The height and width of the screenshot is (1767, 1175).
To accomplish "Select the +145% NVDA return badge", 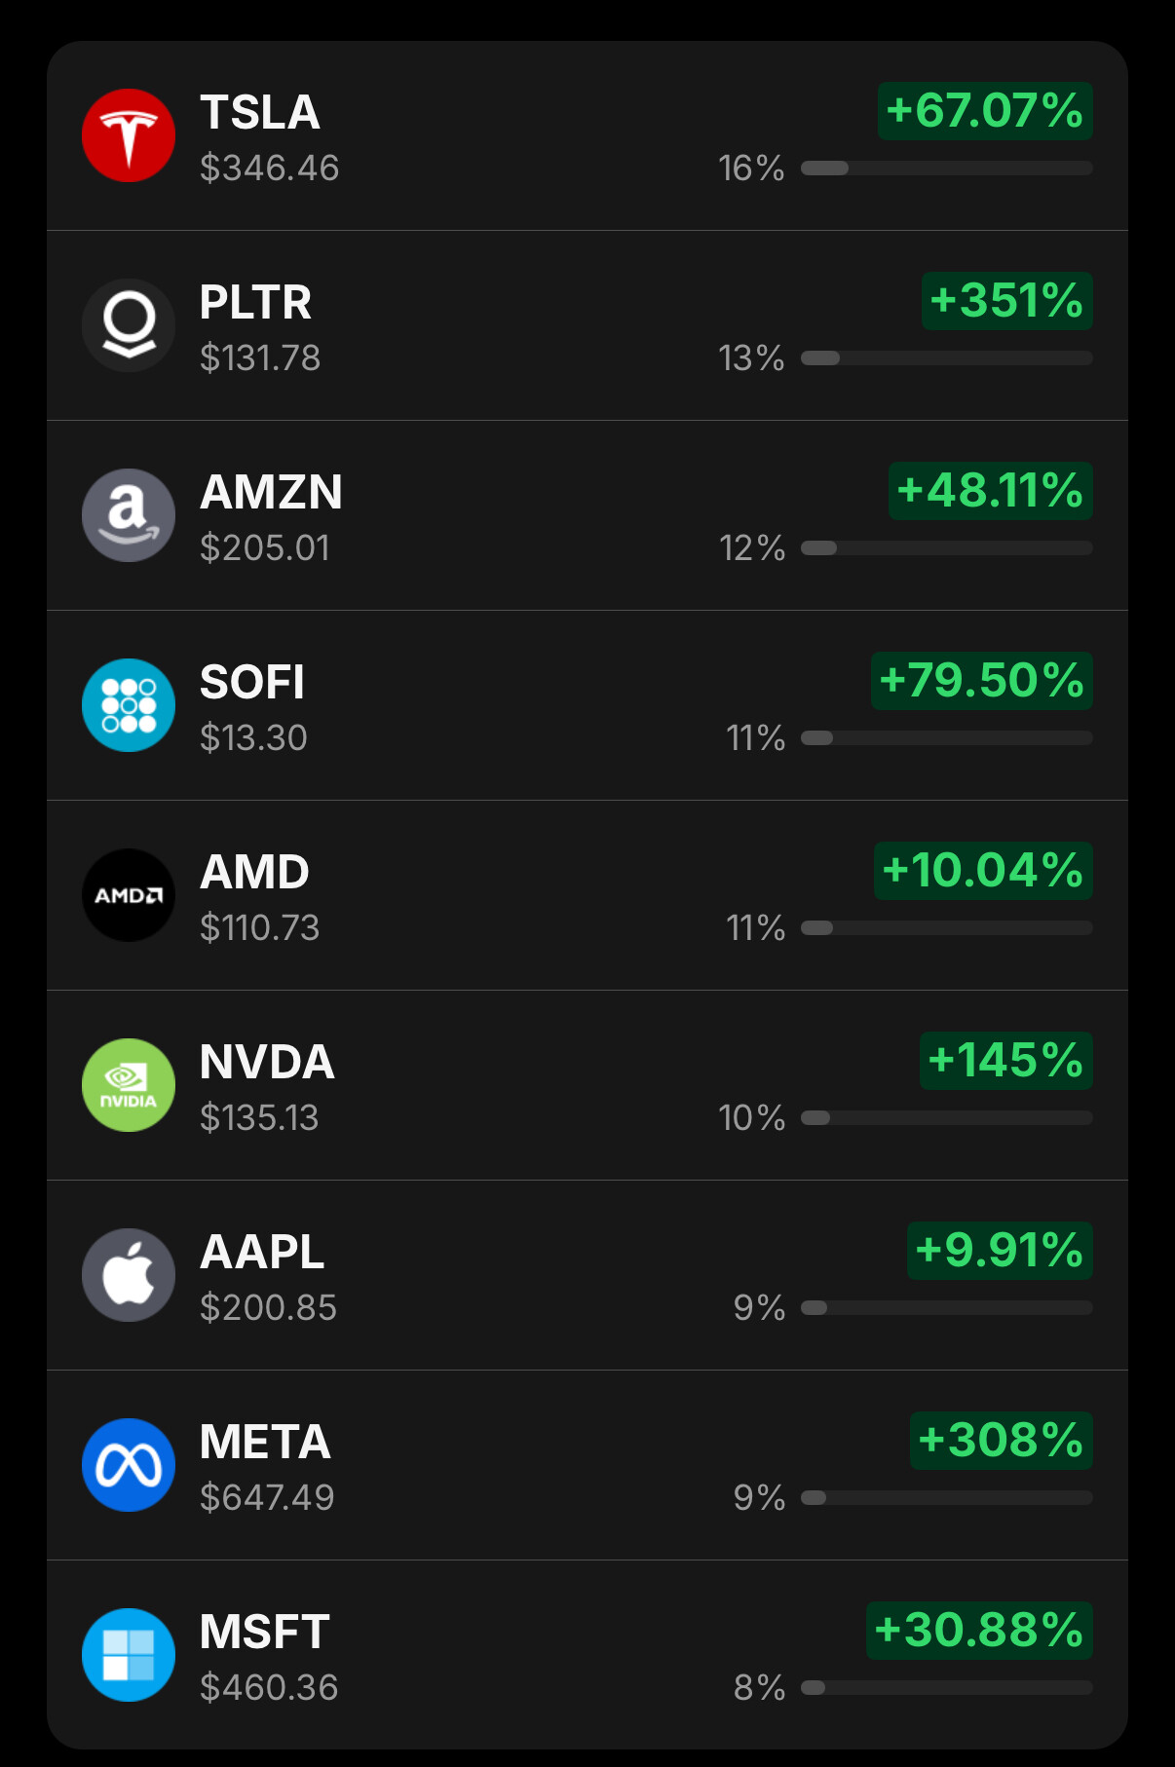I will tap(1006, 1061).
